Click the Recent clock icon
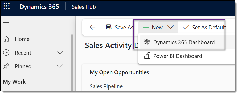This screenshot has width=239, height=95. [6, 53]
